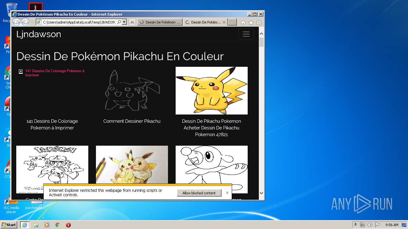
Task: Click the network tray icon
Action: 362,225
